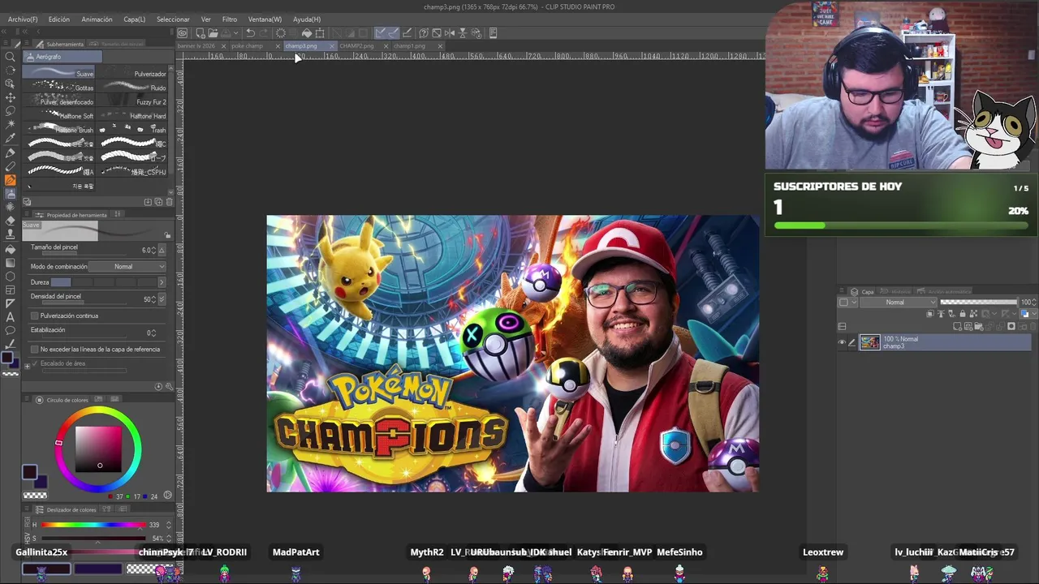
Task: Click the Aerógrafo tool group button
Action: coord(63,57)
